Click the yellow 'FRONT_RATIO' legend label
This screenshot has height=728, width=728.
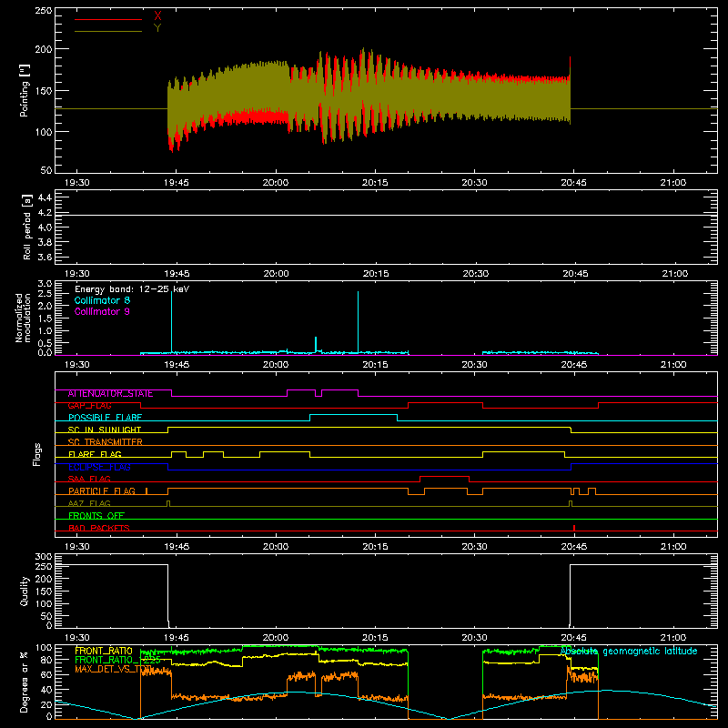pos(104,651)
